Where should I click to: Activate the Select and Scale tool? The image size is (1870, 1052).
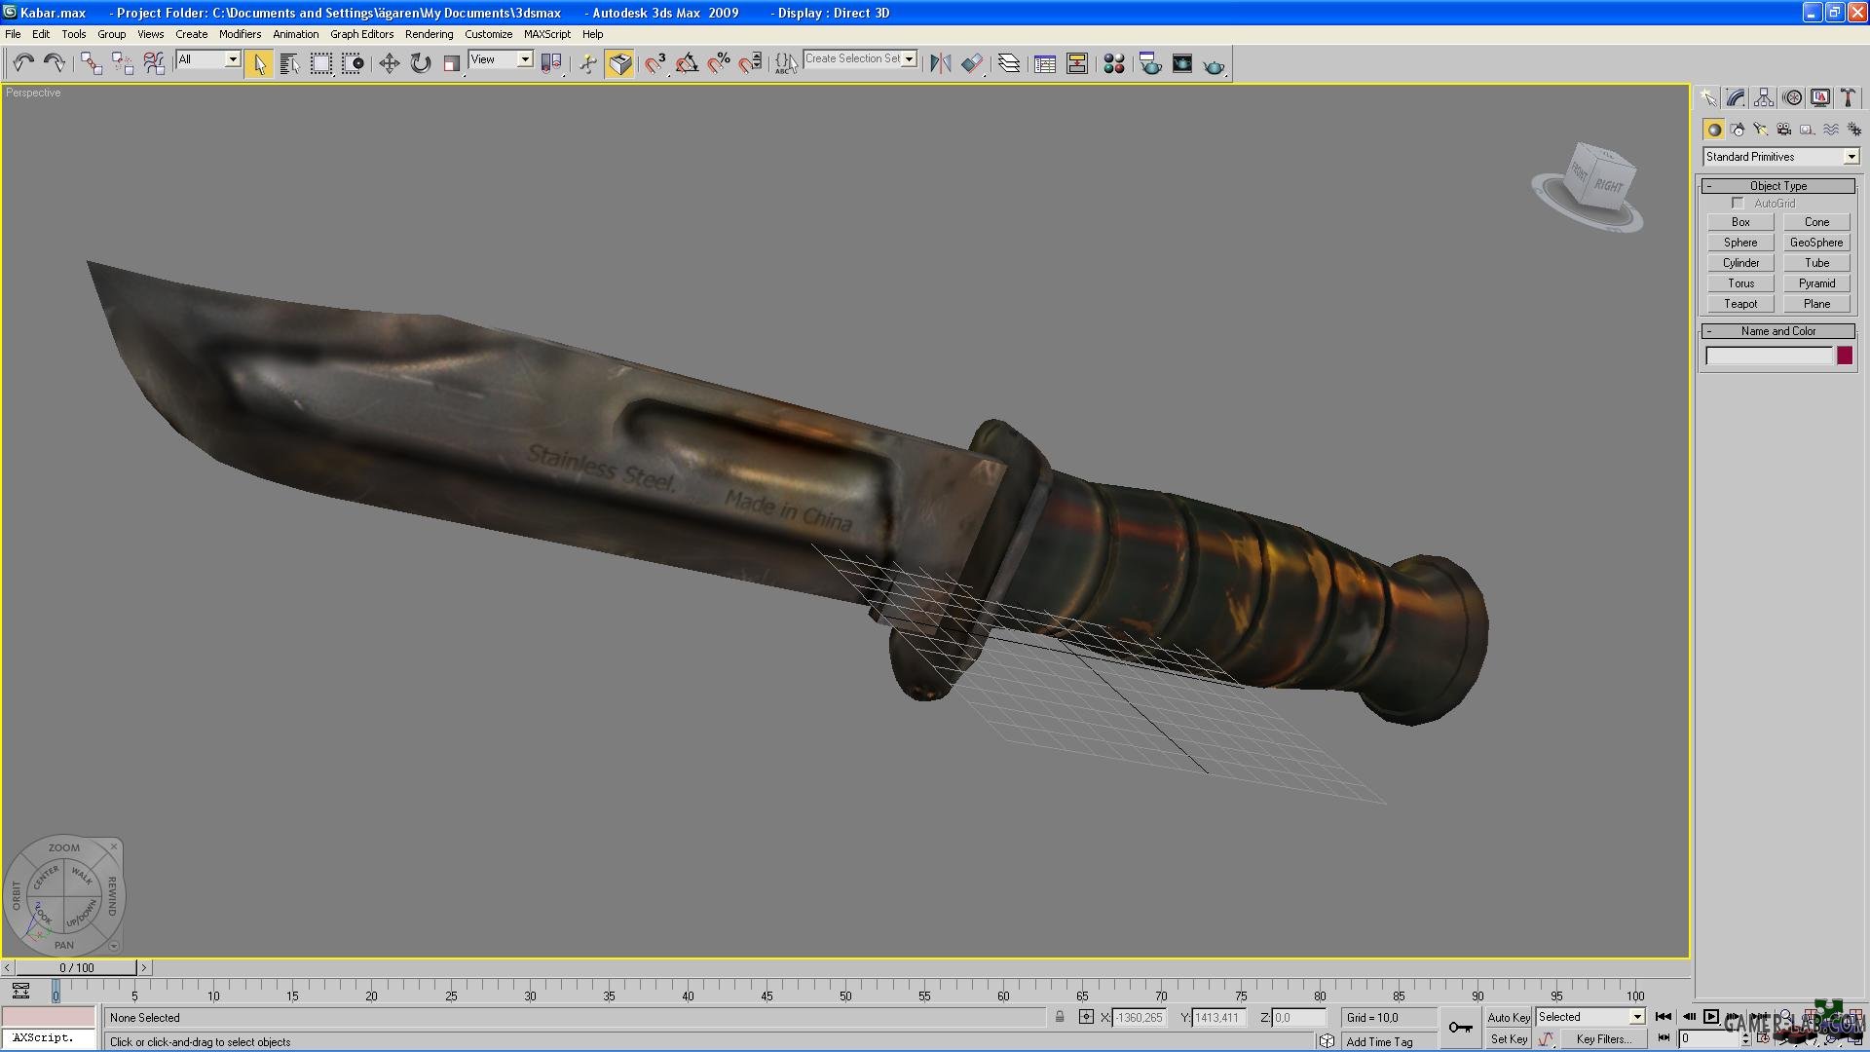pyautogui.click(x=451, y=63)
